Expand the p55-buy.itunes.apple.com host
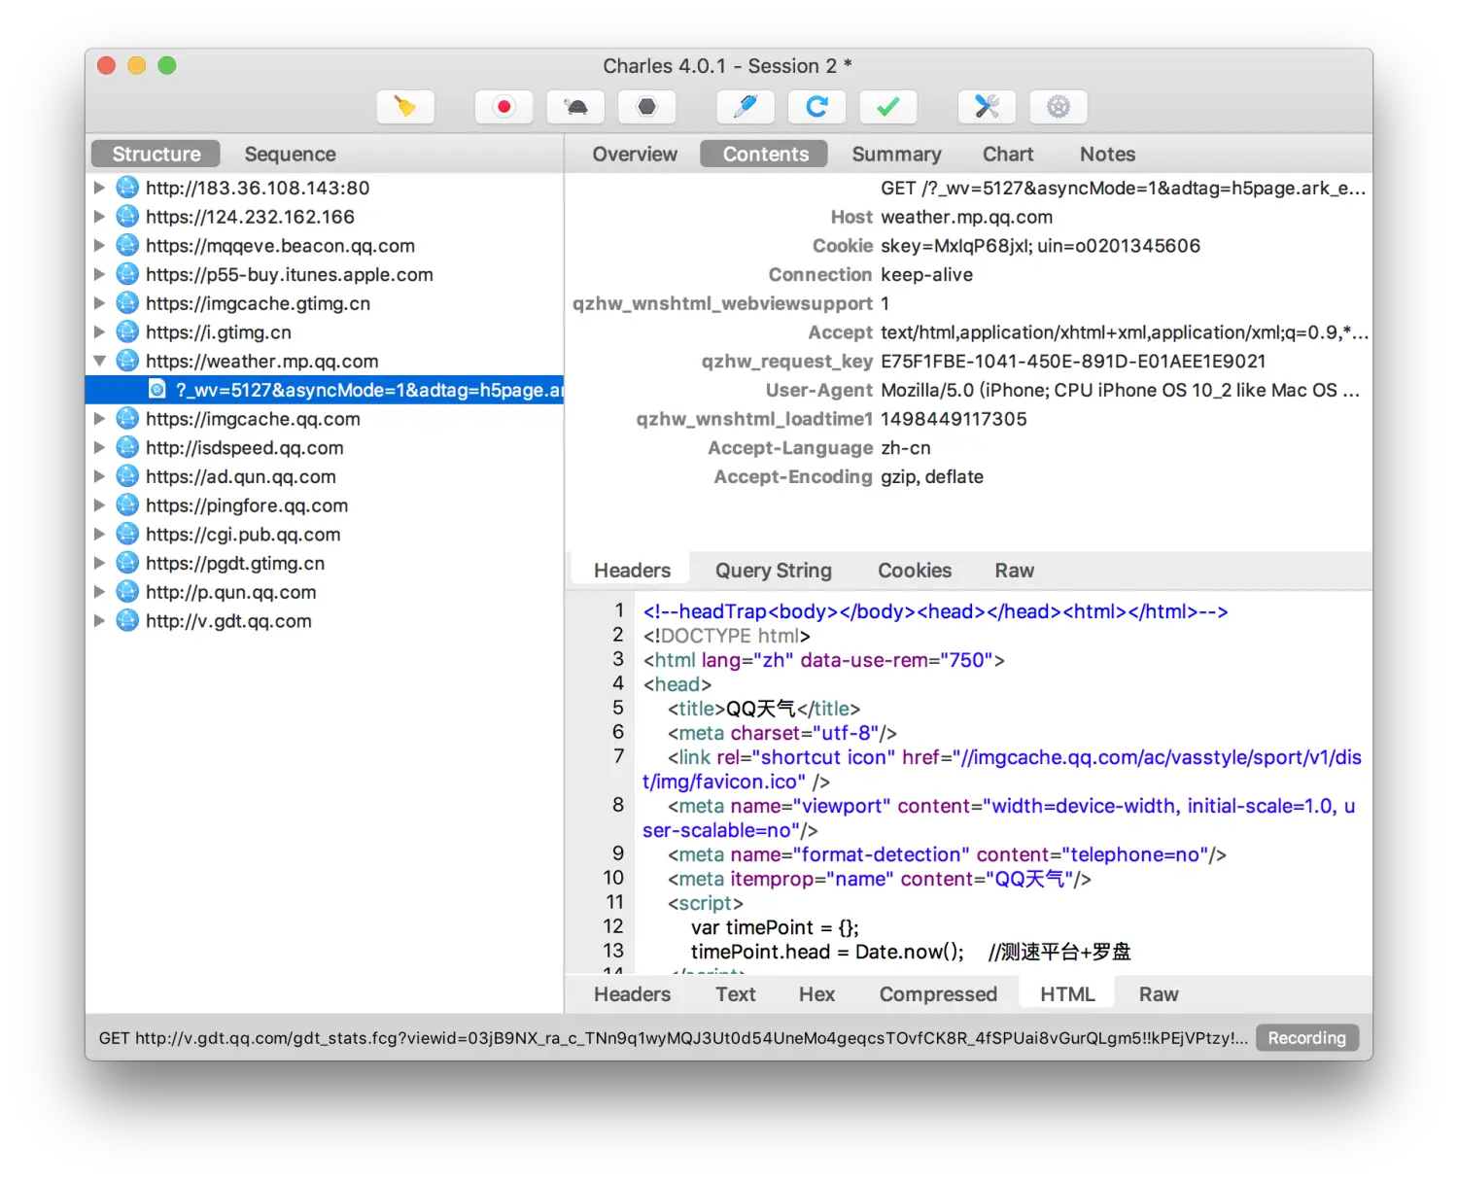Screen dimensions: 1458x1182 99,274
